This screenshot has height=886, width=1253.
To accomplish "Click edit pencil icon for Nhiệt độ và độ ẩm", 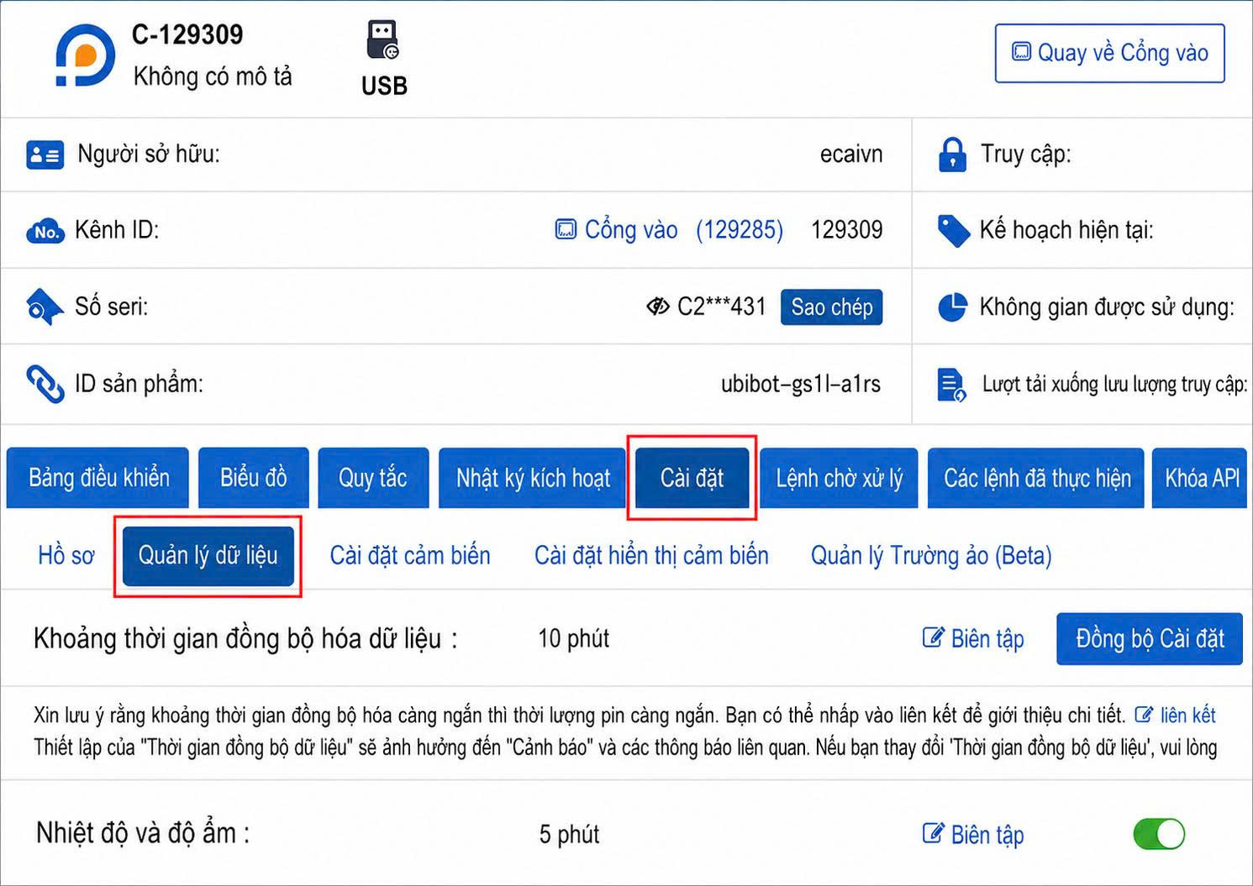I will (933, 833).
